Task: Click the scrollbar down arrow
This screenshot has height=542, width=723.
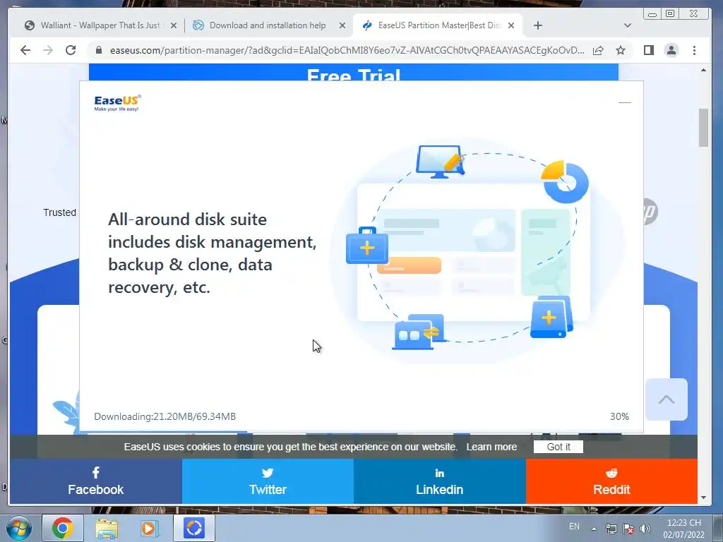Action: [703, 498]
